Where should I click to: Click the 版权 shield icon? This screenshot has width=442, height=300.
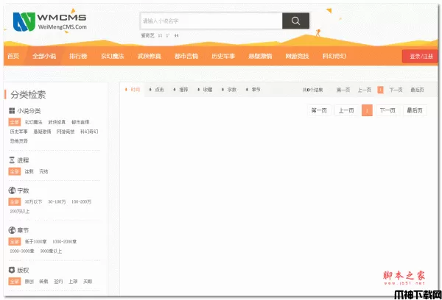coord(12,270)
